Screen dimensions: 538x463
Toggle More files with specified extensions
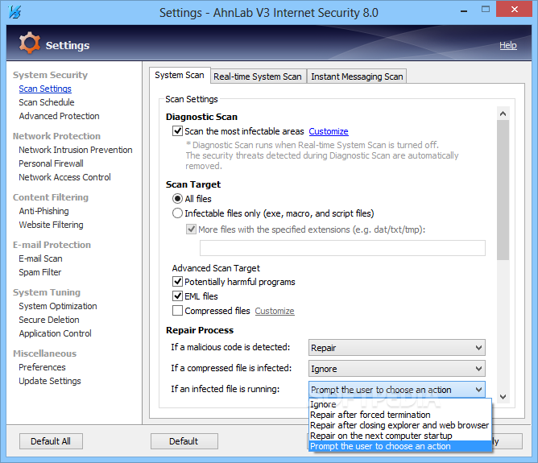[191, 229]
